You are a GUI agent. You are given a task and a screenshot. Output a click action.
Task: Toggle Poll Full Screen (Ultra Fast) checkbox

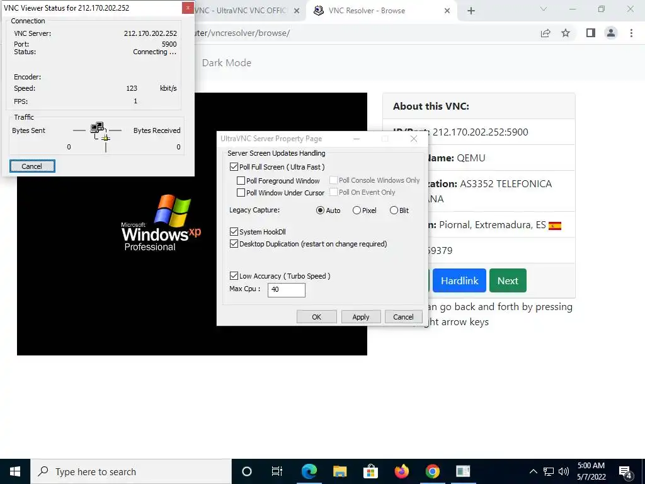tap(234, 166)
